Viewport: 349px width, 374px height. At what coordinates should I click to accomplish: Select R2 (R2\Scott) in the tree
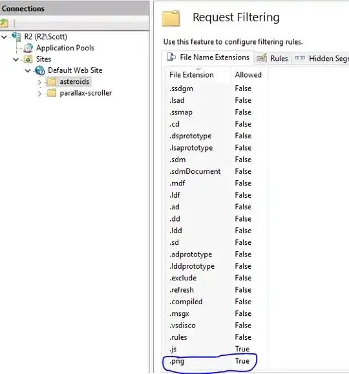point(46,37)
